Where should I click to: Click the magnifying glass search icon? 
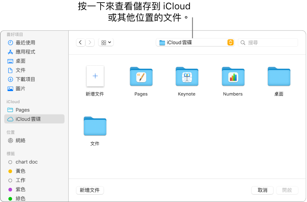point(243,42)
